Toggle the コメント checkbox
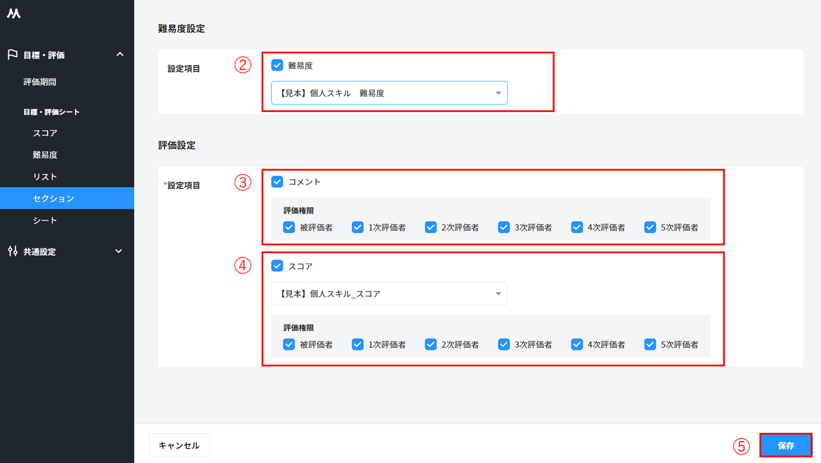821x463 pixels. point(277,182)
